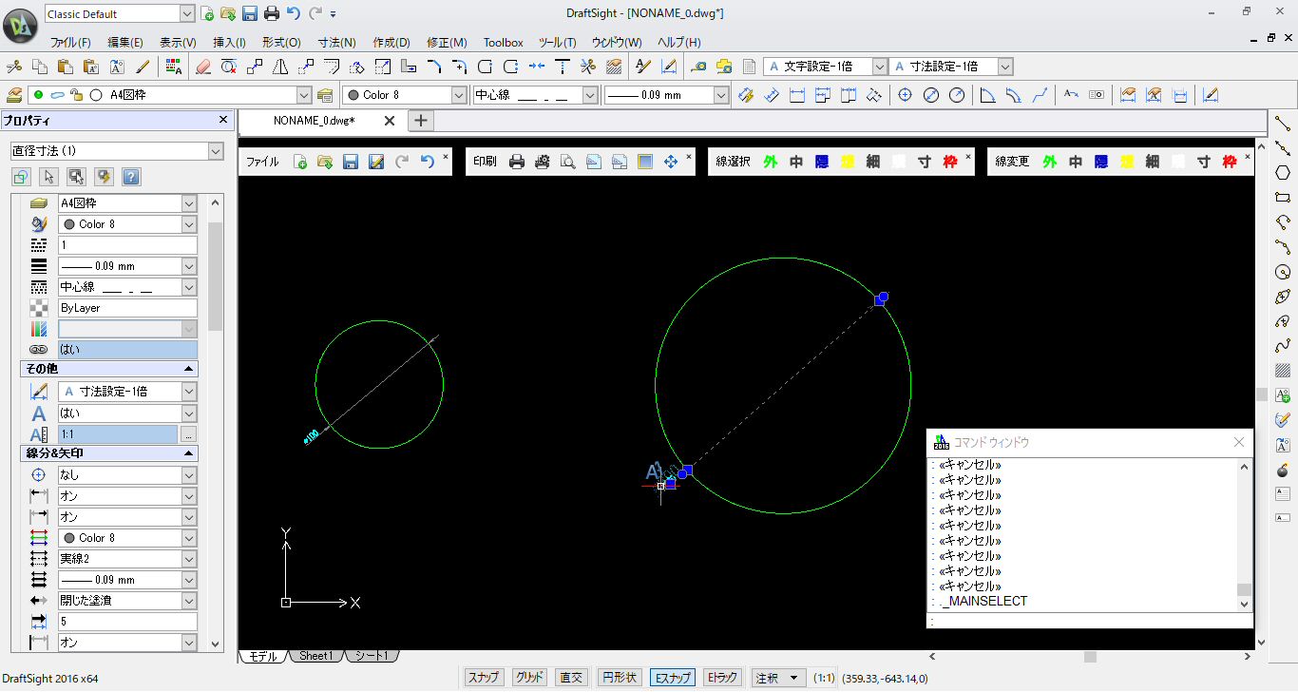
Task: Select the Line tool in right toolbar
Action: 1283,123
